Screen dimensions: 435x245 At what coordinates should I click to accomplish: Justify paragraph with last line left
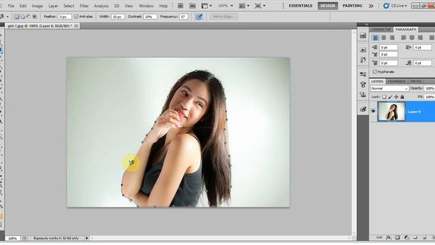tap(404, 37)
